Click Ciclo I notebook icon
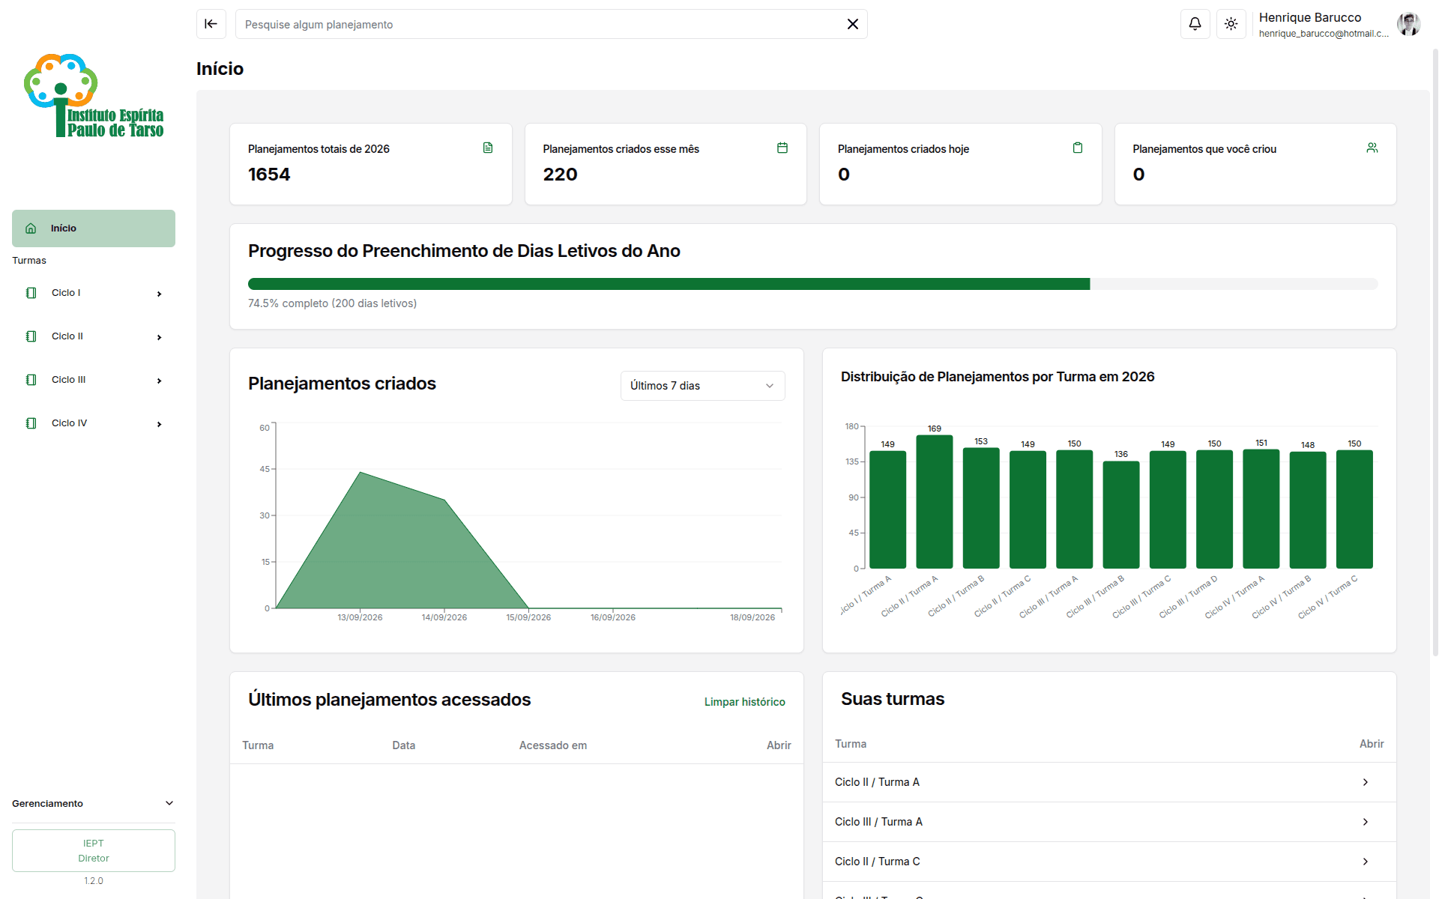The width and height of the screenshot is (1439, 899). (x=31, y=293)
